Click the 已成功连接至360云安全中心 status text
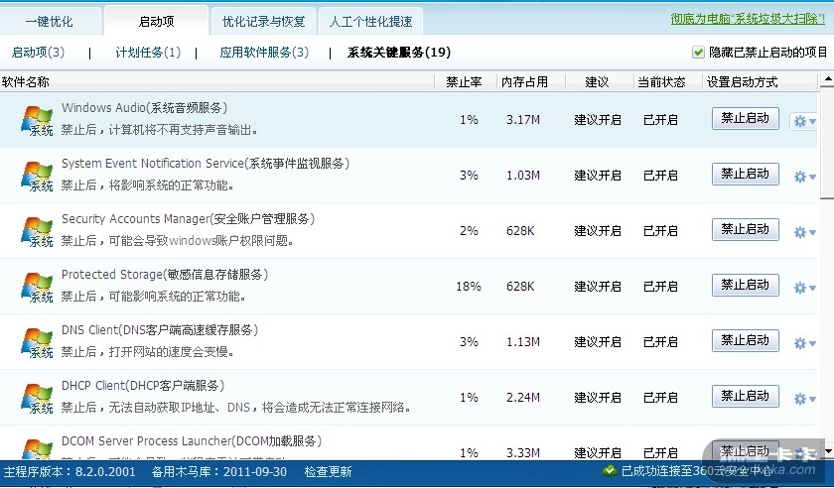Image resolution: width=834 pixels, height=488 pixels. (696, 471)
